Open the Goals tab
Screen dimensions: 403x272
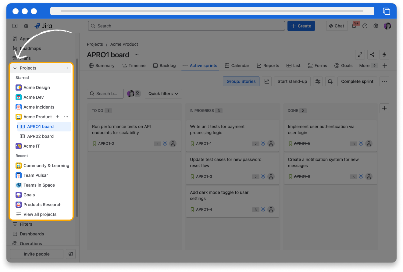pos(344,66)
